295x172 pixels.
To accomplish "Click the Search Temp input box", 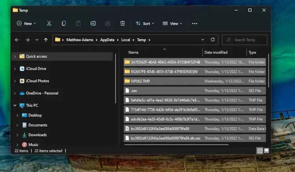I will (248, 40).
